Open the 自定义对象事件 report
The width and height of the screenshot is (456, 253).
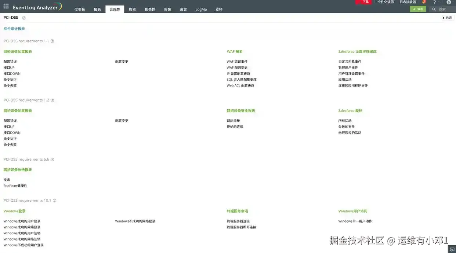point(350,62)
